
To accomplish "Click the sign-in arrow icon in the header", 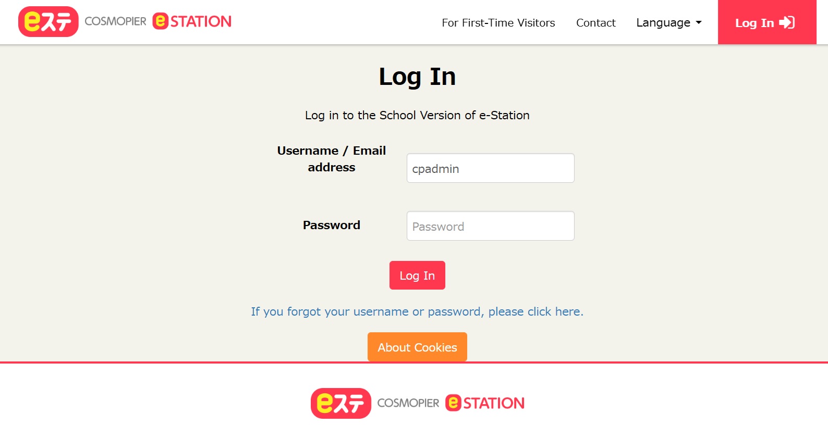I will coord(787,22).
